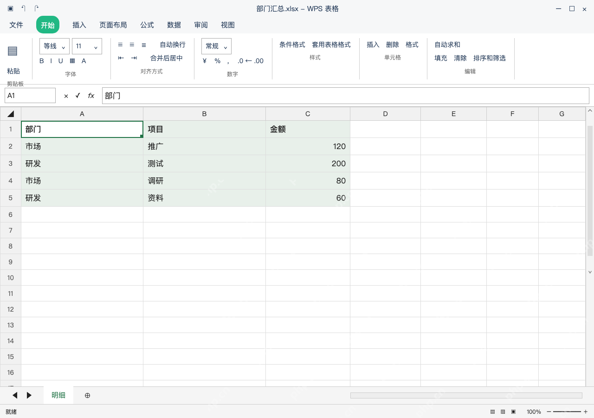
Task: Increase indent with the right indent icon
Action: click(134, 58)
